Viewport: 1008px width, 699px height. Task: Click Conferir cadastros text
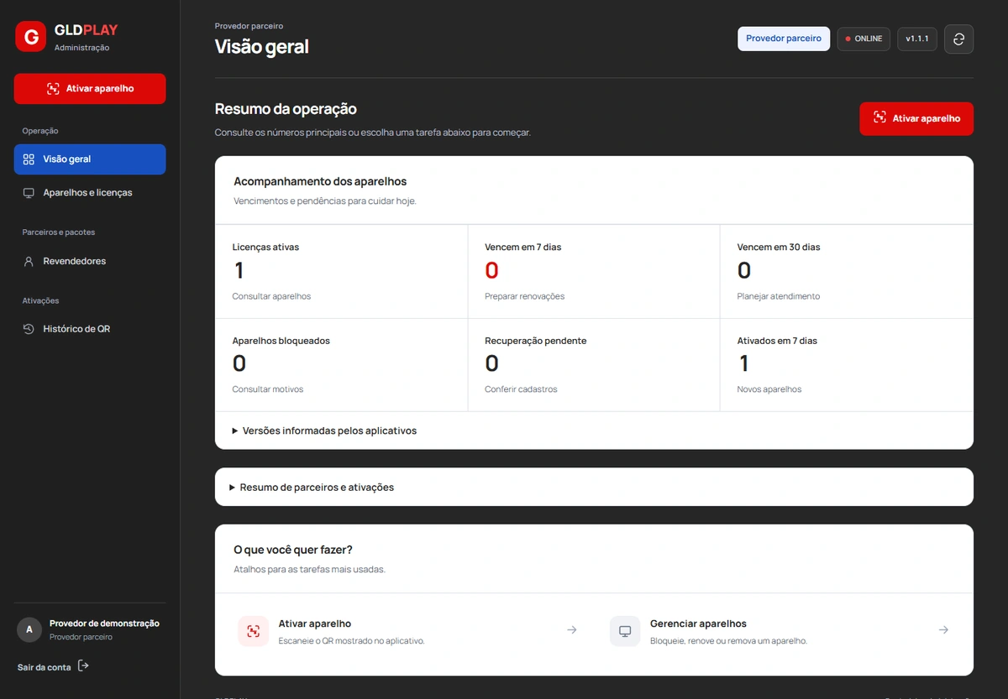pyautogui.click(x=521, y=389)
